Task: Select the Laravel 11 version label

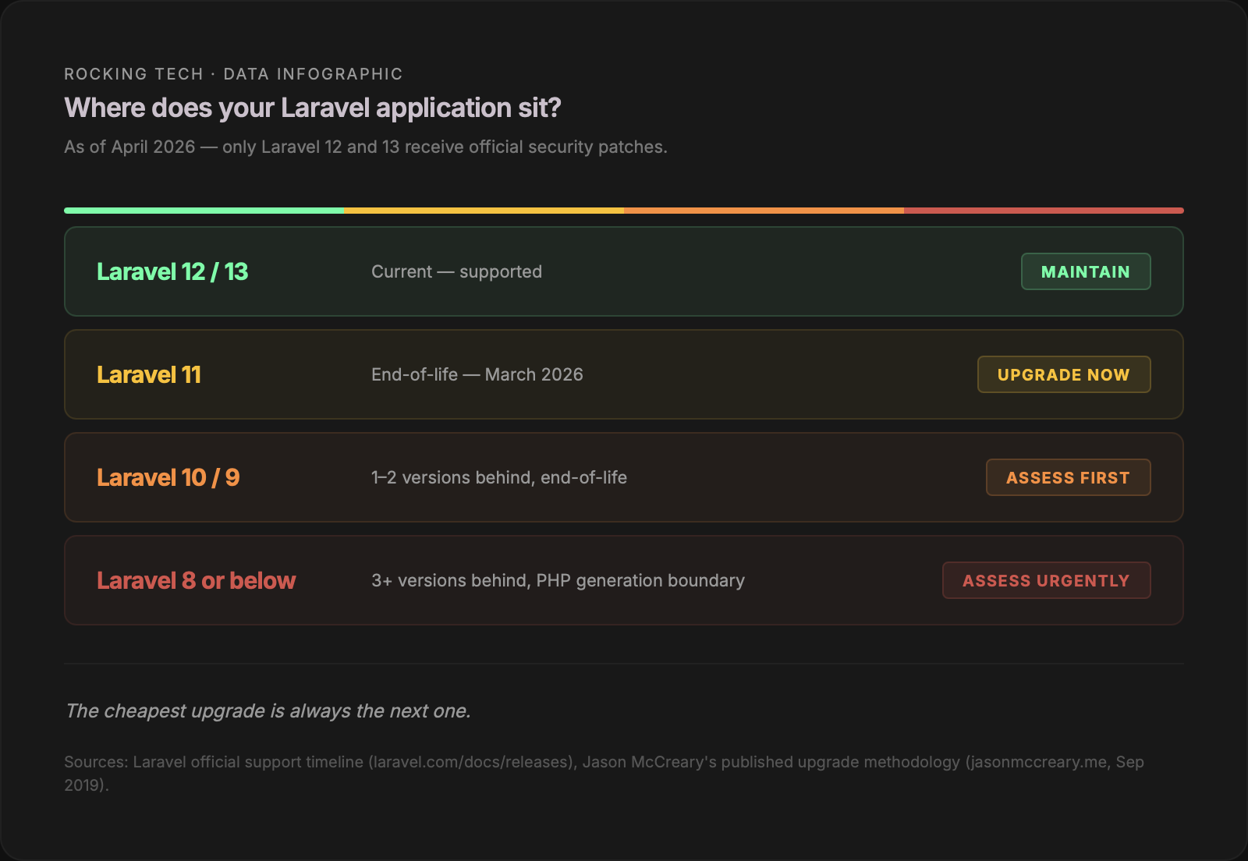Action: (x=149, y=374)
